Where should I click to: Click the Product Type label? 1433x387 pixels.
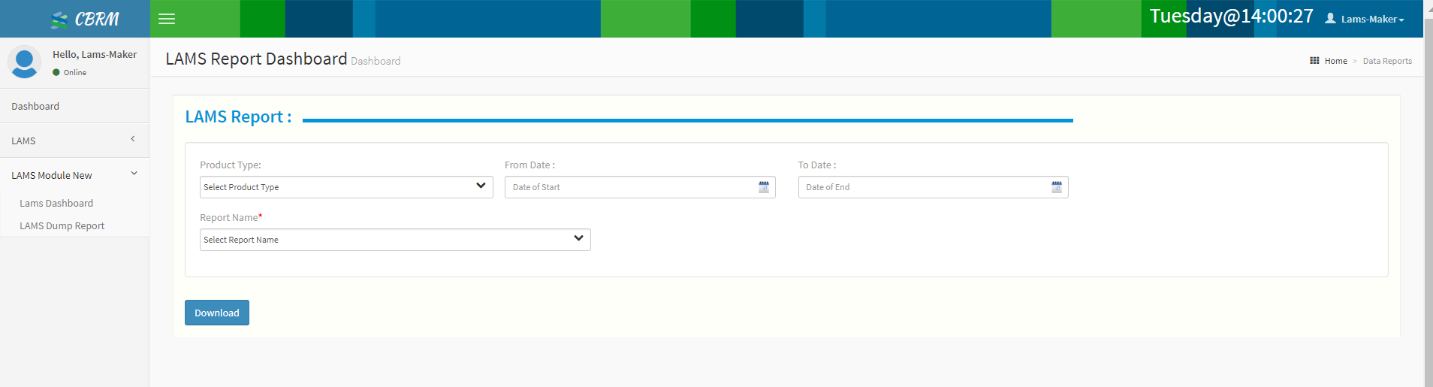[231, 165]
